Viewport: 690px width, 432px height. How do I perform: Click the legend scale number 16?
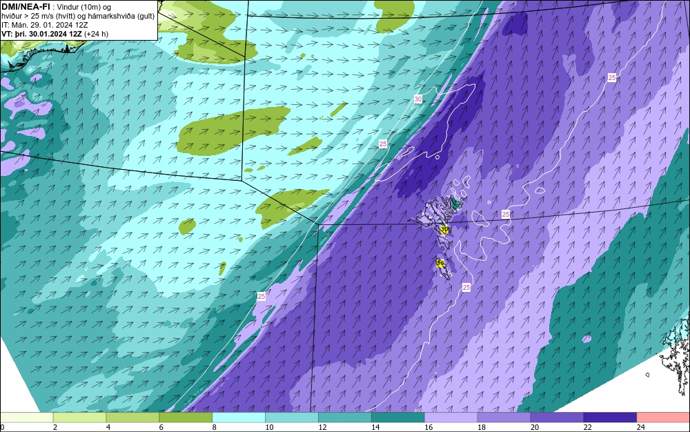(428, 427)
